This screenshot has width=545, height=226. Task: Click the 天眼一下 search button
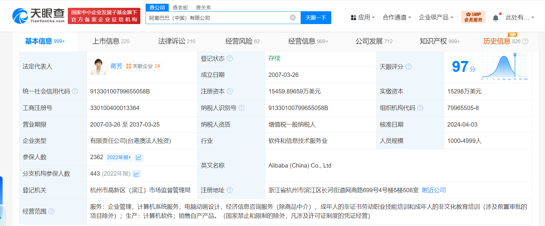[316, 18]
